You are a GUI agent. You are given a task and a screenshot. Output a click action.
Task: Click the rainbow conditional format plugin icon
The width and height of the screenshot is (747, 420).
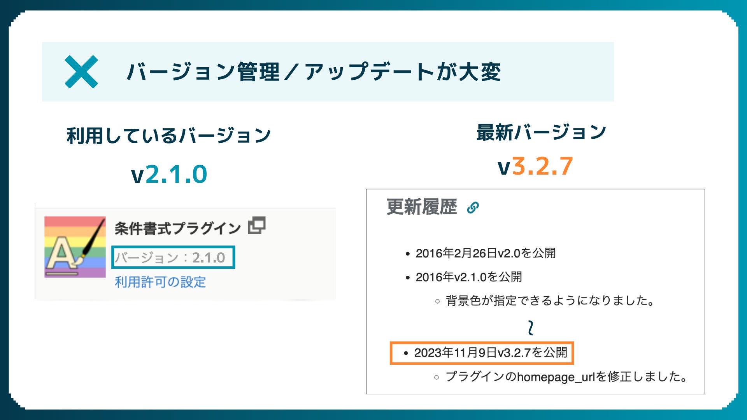[75, 247]
